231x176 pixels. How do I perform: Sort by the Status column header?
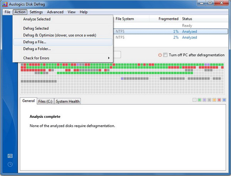(205, 19)
